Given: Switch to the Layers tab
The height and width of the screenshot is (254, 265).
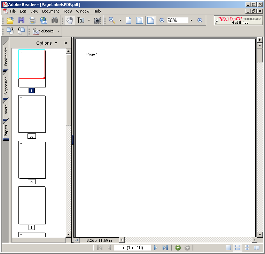Looking at the screenshot, I should [x=6, y=110].
